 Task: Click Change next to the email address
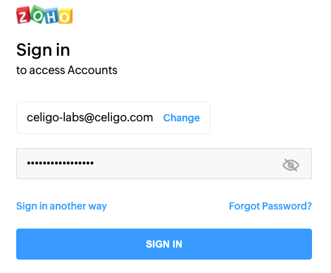(181, 118)
